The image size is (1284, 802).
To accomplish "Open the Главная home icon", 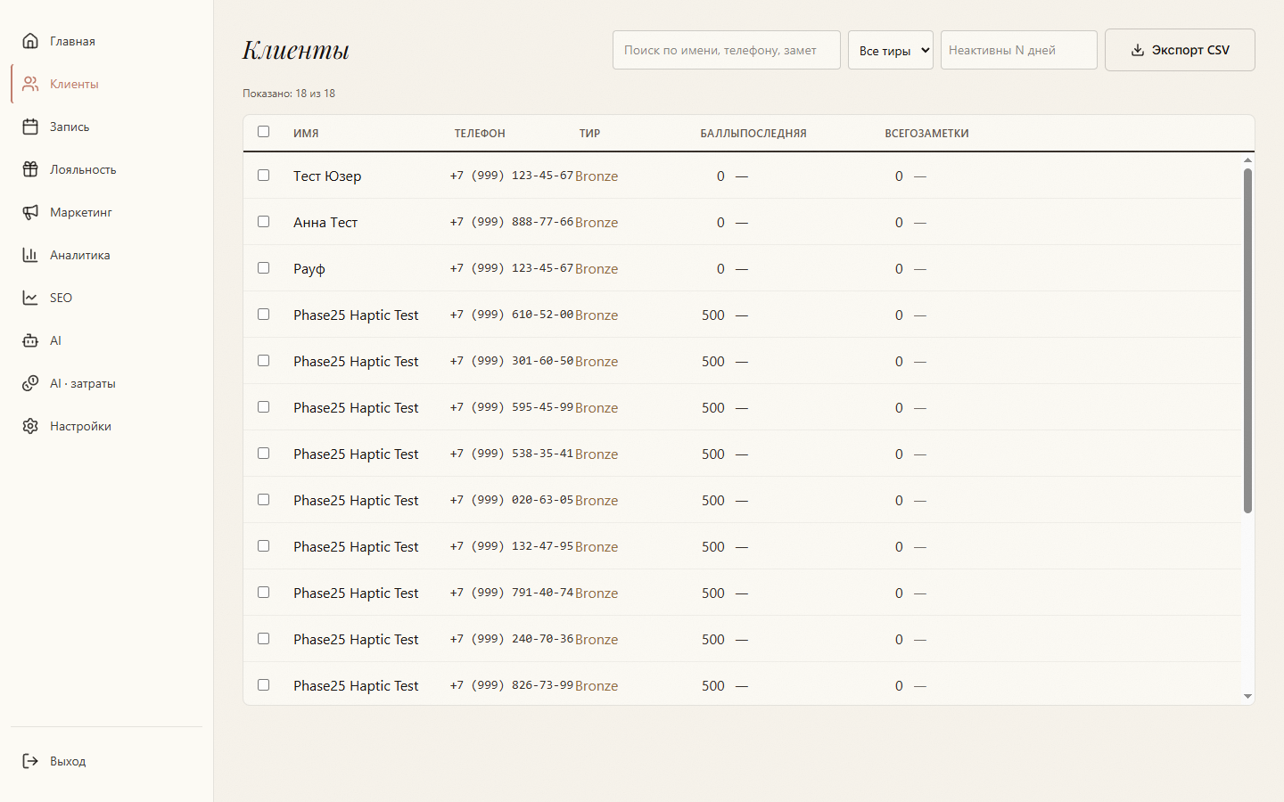I will point(30,41).
